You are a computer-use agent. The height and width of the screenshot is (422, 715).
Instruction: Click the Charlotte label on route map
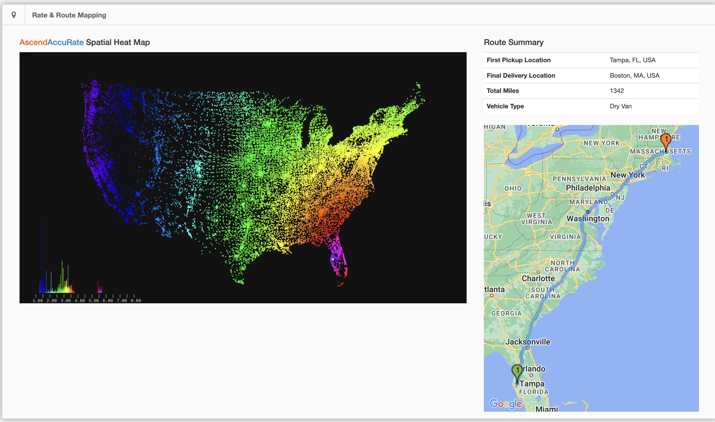click(538, 278)
